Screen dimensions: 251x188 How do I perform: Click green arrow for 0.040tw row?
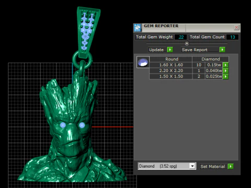[x=225, y=70]
